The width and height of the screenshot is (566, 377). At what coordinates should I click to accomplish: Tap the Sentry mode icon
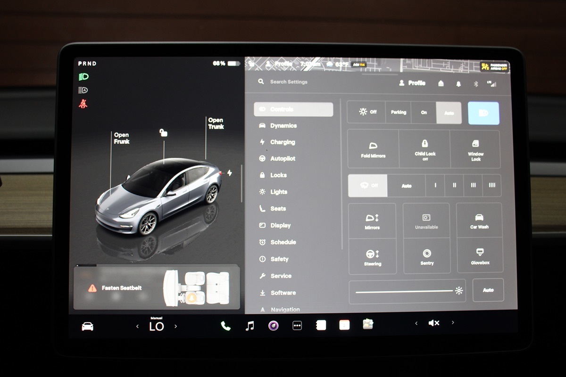(x=427, y=256)
